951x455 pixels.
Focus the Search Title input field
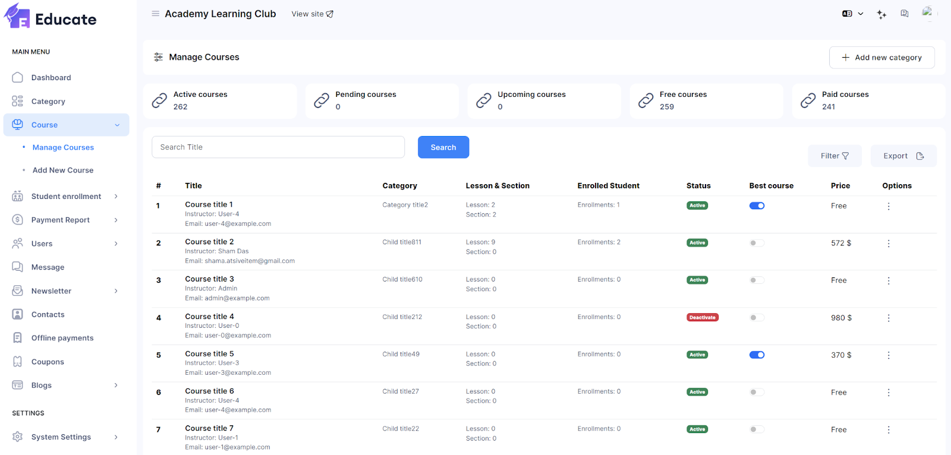tap(278, 147)
